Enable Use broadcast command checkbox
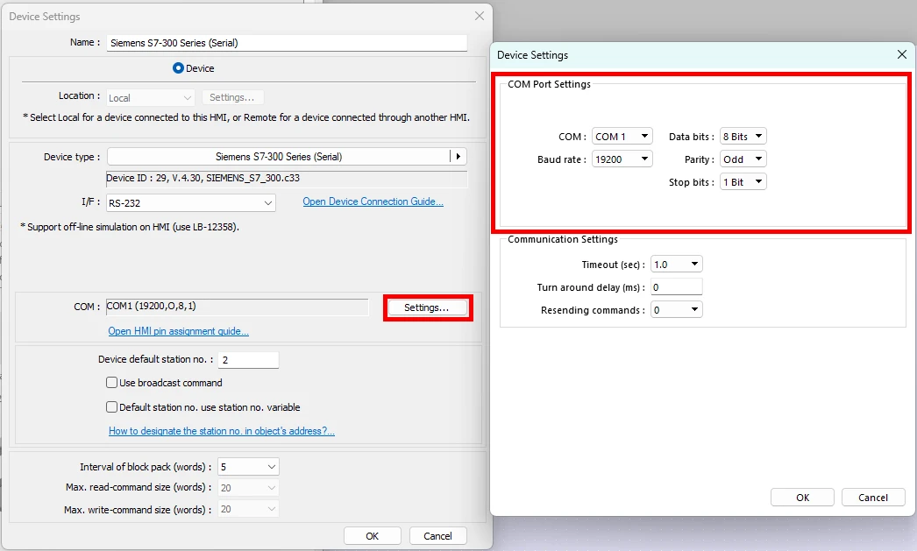This screenshot has width=917, height=551. (x=112, y=383)
